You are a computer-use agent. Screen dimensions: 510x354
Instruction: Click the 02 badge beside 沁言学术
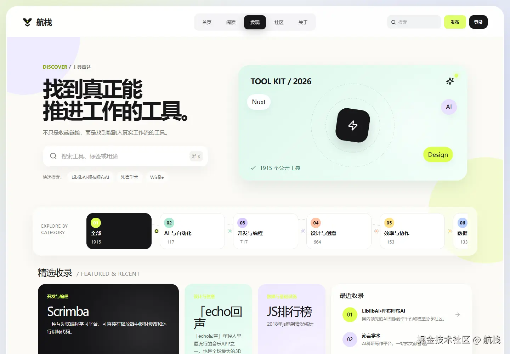click(x=350, y=339)
